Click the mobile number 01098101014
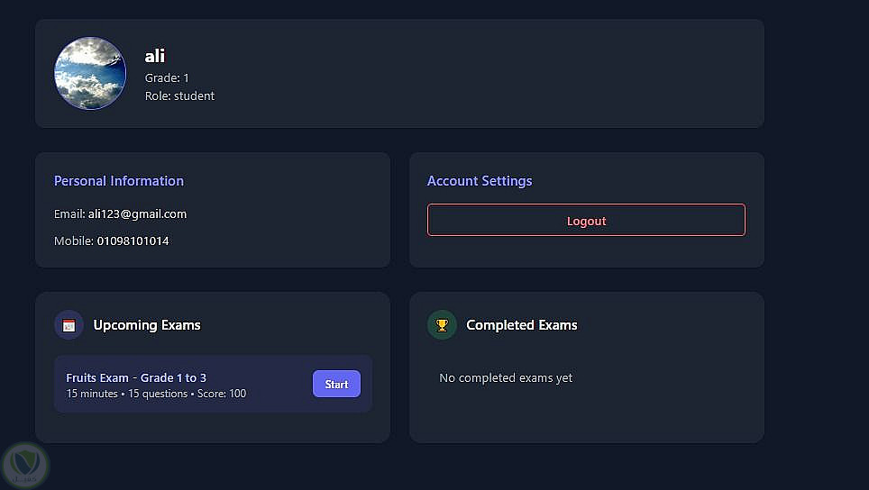 pos(133,241)
